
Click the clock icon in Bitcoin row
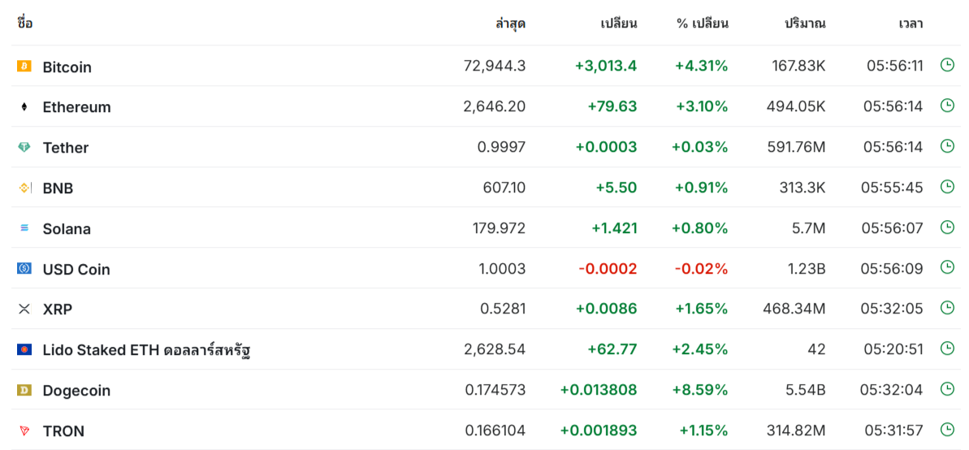947,65
